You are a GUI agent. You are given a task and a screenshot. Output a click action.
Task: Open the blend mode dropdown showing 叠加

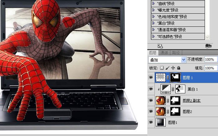point(168,59)
